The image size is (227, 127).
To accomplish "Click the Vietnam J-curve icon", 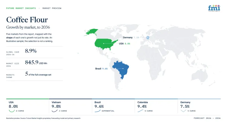I will (54, 111).
